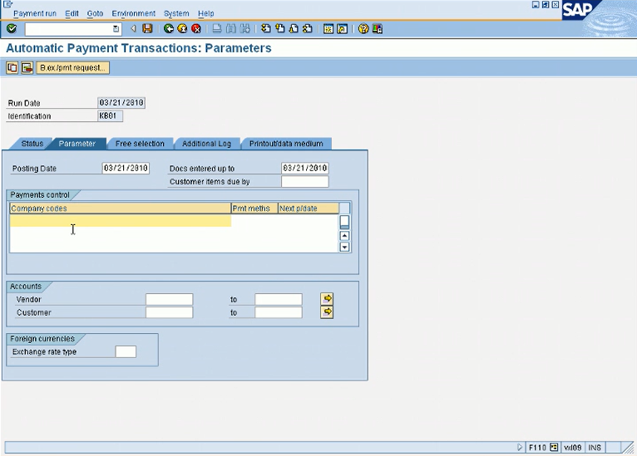
Task: Click the B.ex./pmt request button
Action: 72,68
